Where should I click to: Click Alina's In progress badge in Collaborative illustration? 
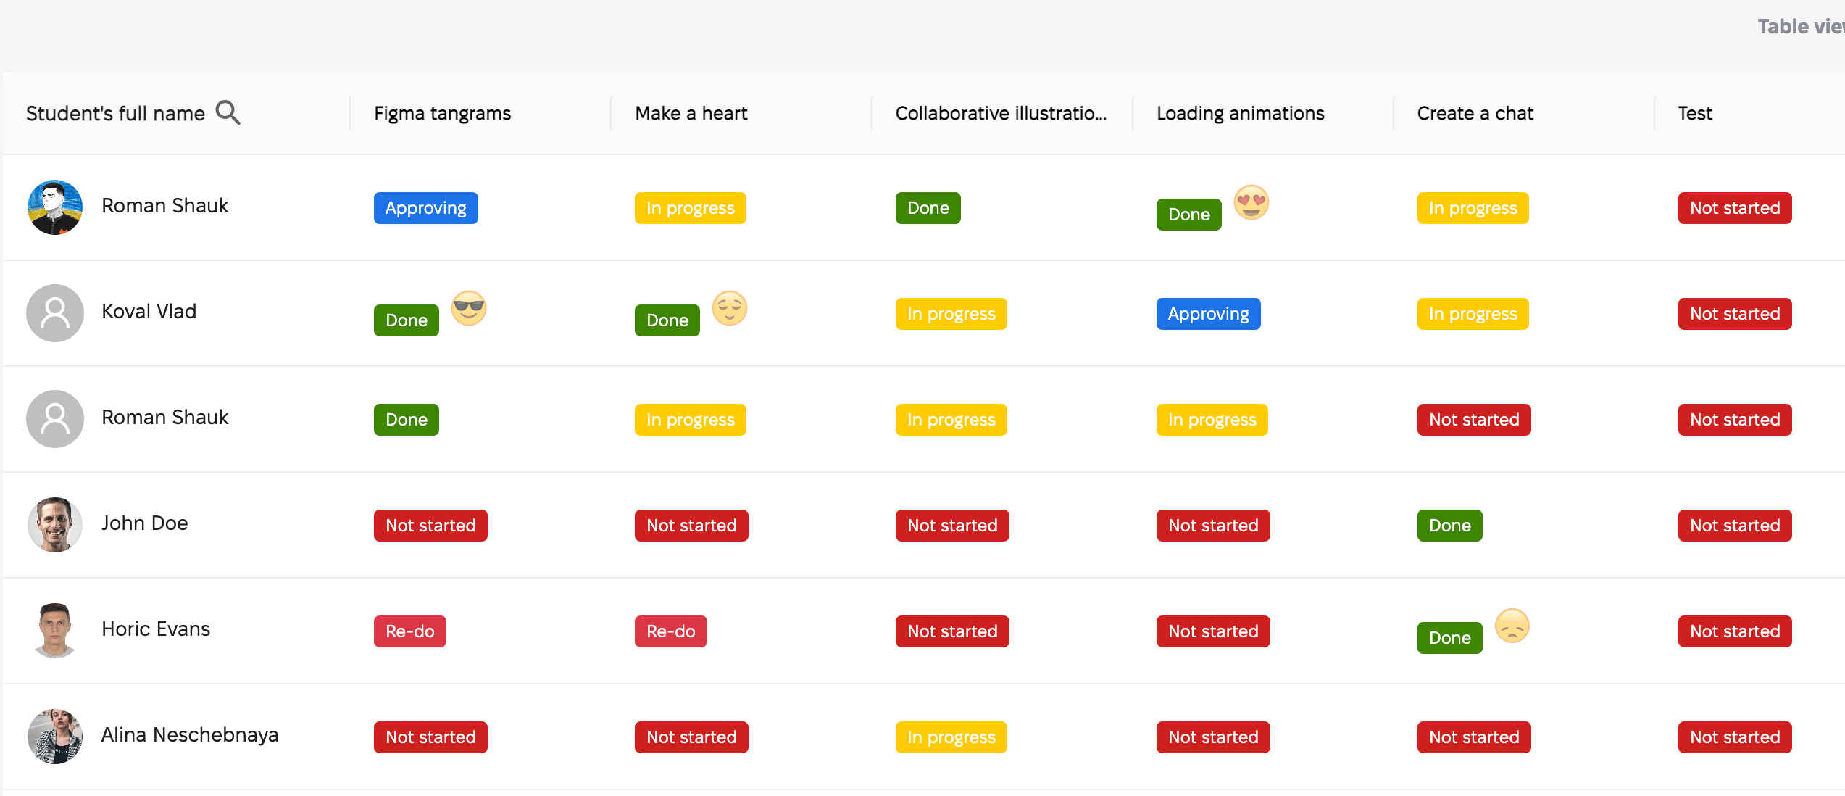coord(951,737)
